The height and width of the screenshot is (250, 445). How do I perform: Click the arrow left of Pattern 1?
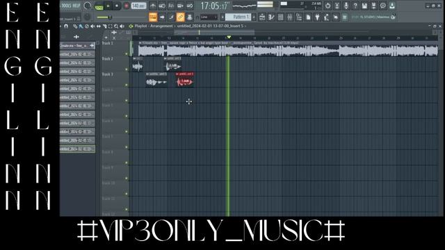[x=222, y=17]
